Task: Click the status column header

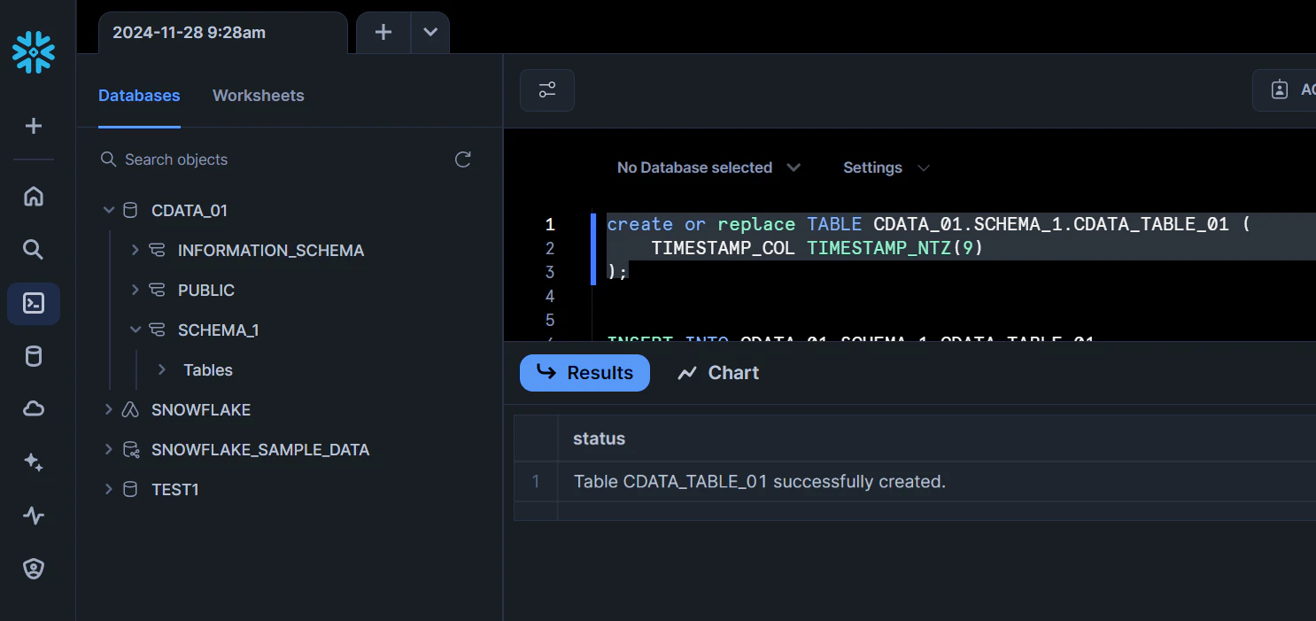Action: 600,439
